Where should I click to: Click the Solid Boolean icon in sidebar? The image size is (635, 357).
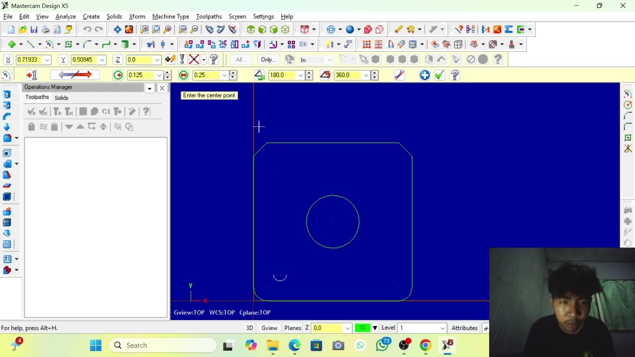pyautogui.click(x=7, y=164)
